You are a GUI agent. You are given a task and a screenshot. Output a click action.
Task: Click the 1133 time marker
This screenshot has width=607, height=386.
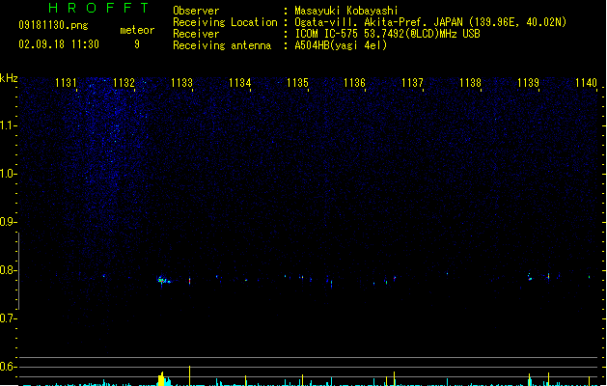pyautogui.click(x=181, y=83)
